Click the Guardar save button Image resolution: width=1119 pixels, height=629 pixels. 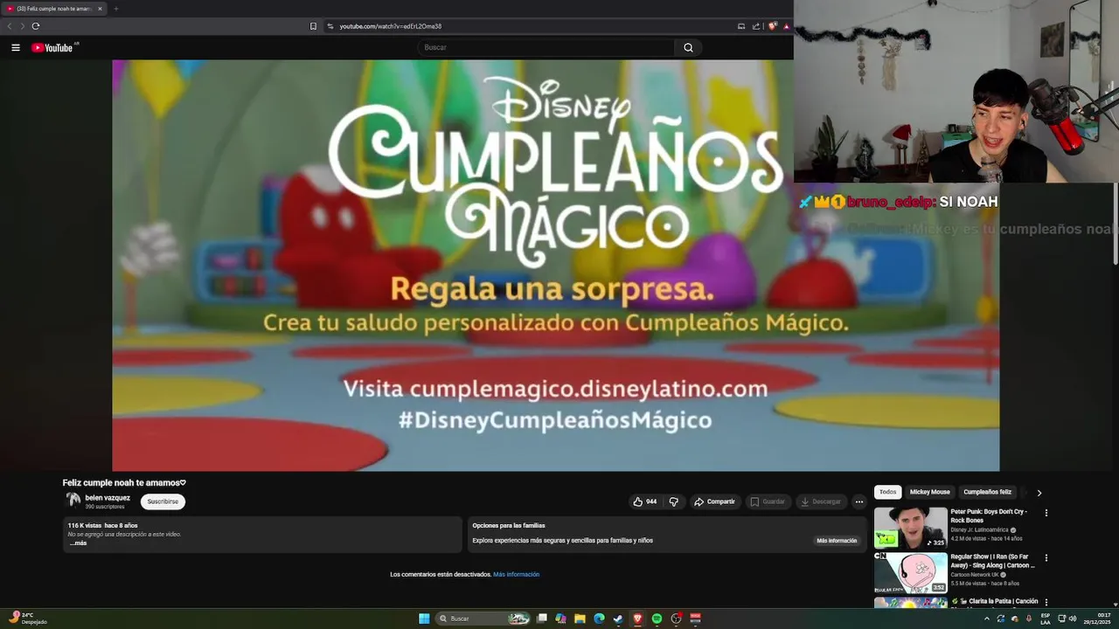pyautogui.click(x=768, y=501)
